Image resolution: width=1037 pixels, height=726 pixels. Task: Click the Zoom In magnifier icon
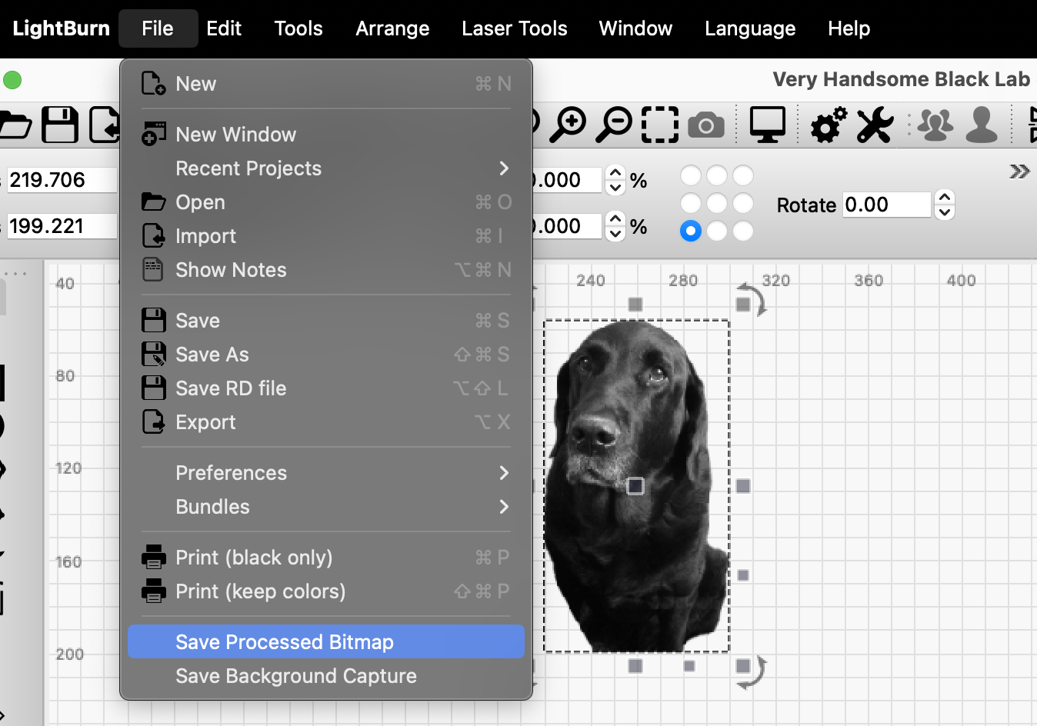[x=569, y=125]
